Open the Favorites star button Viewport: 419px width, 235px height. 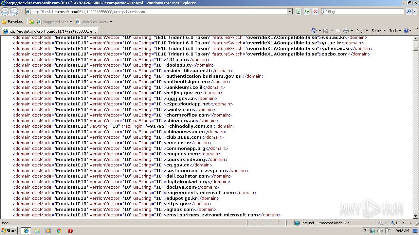coord(12,22)
